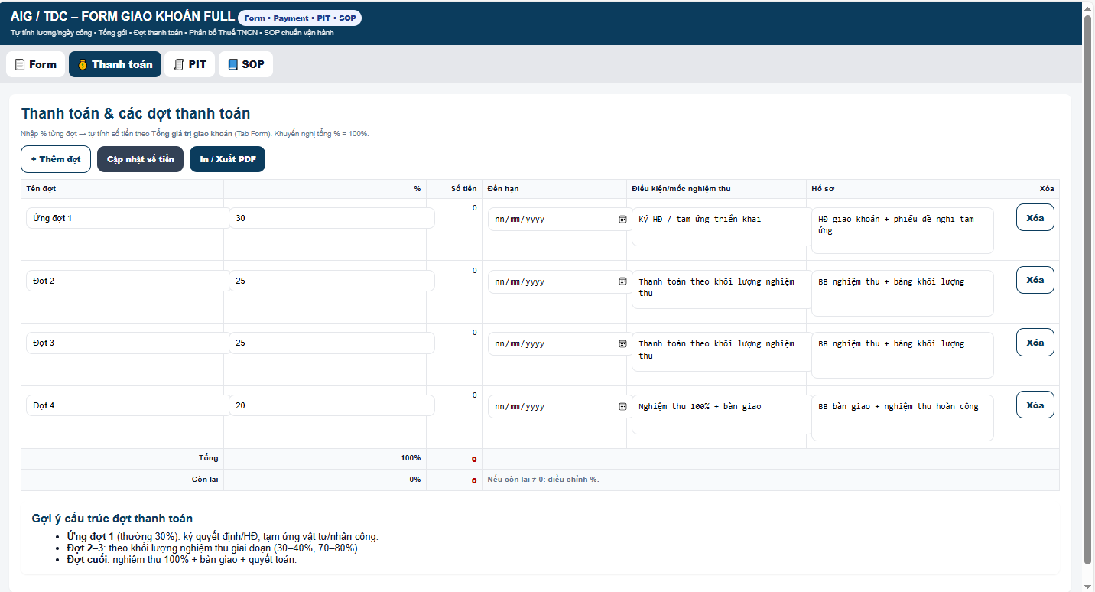Click In / Xuất PDF button

[227, 159]
